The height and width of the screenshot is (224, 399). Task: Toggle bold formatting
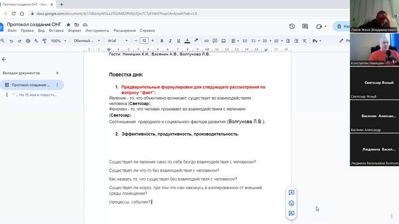tap(162, 41)
